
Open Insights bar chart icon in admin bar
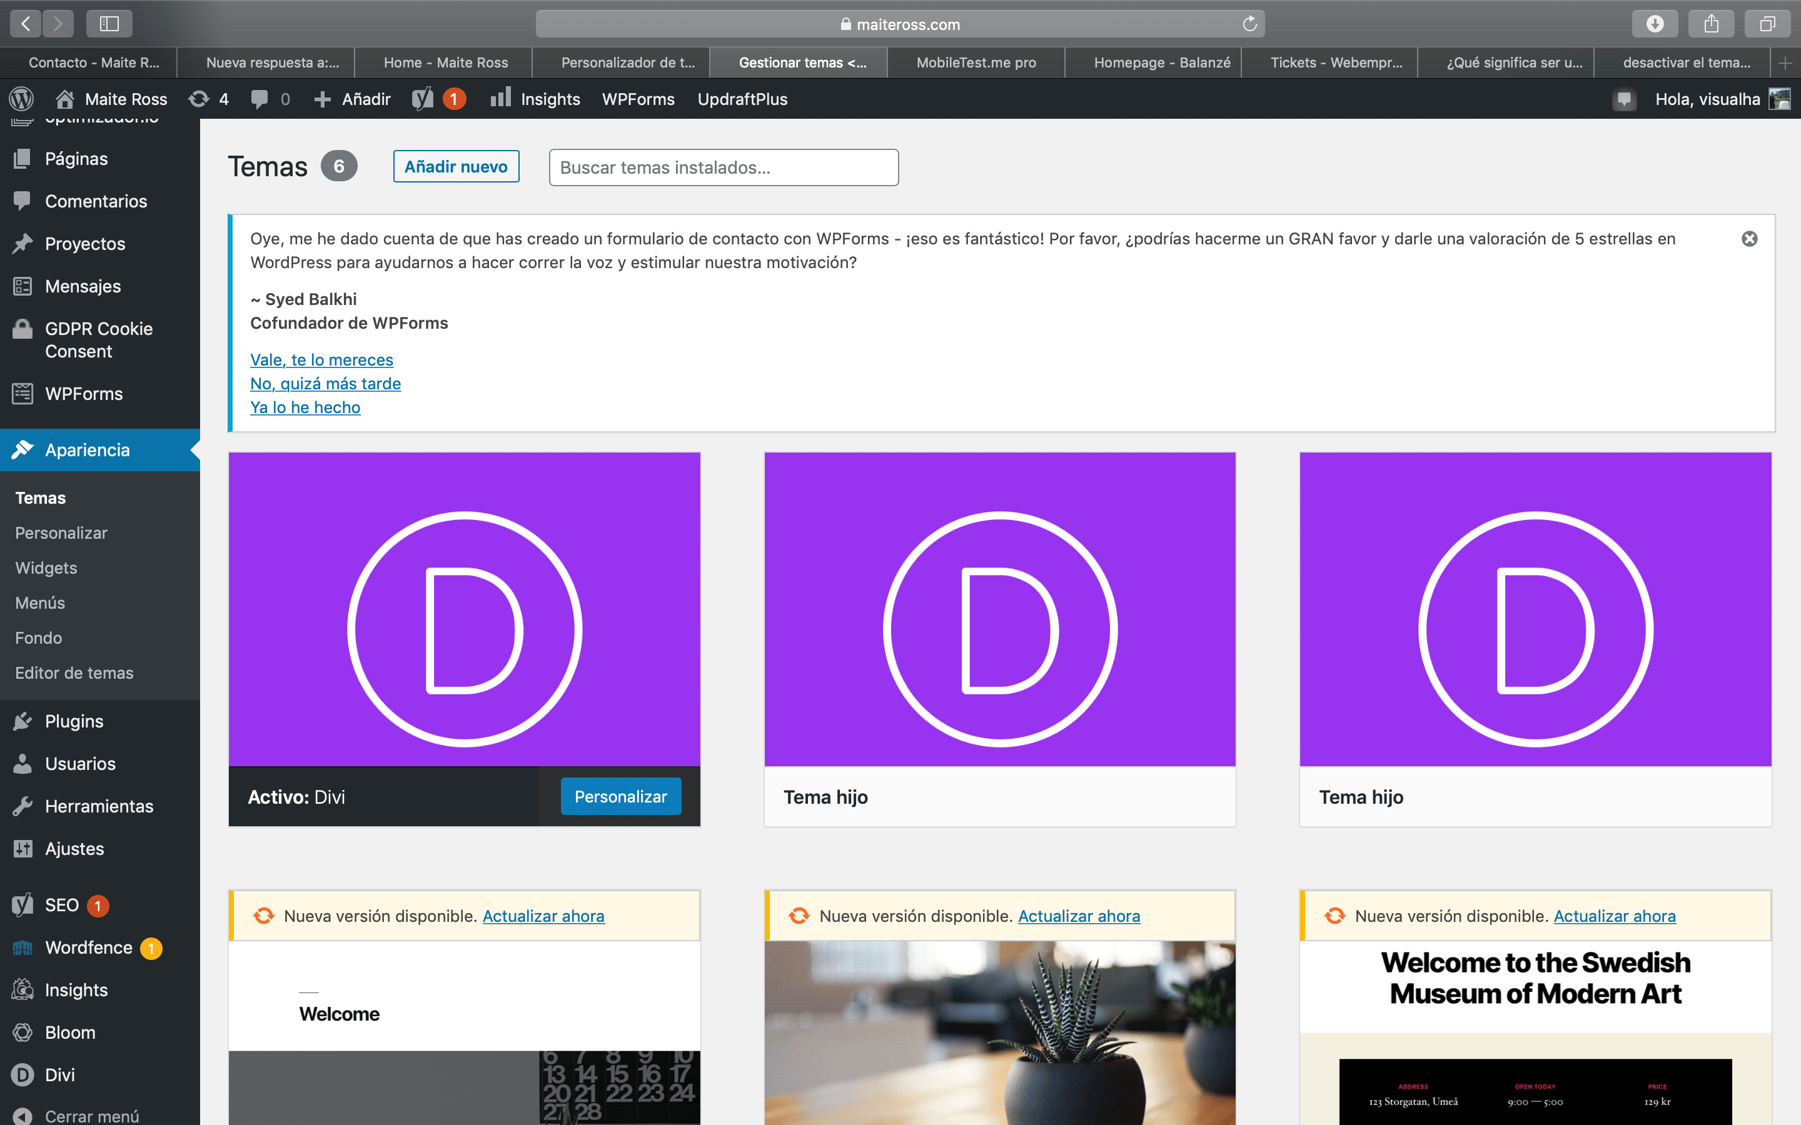(x=501, y=97)
